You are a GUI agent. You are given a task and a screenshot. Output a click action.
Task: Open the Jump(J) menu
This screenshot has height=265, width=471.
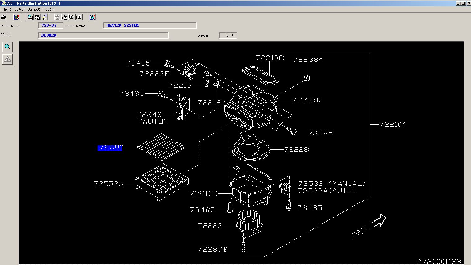pos(34,9)
